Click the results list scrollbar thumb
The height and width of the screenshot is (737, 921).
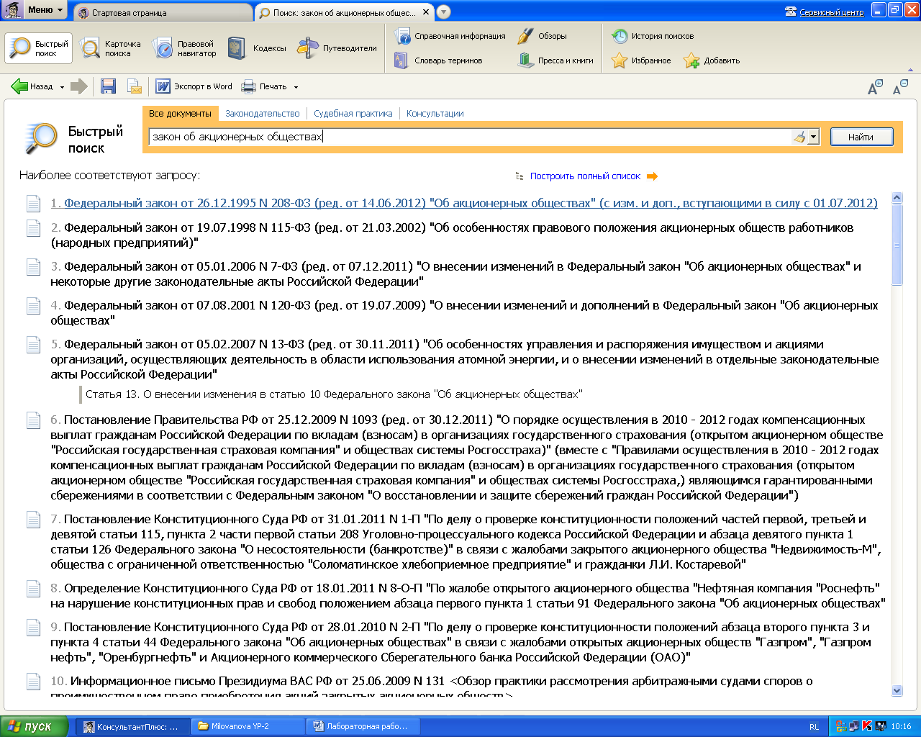point(897,245)
